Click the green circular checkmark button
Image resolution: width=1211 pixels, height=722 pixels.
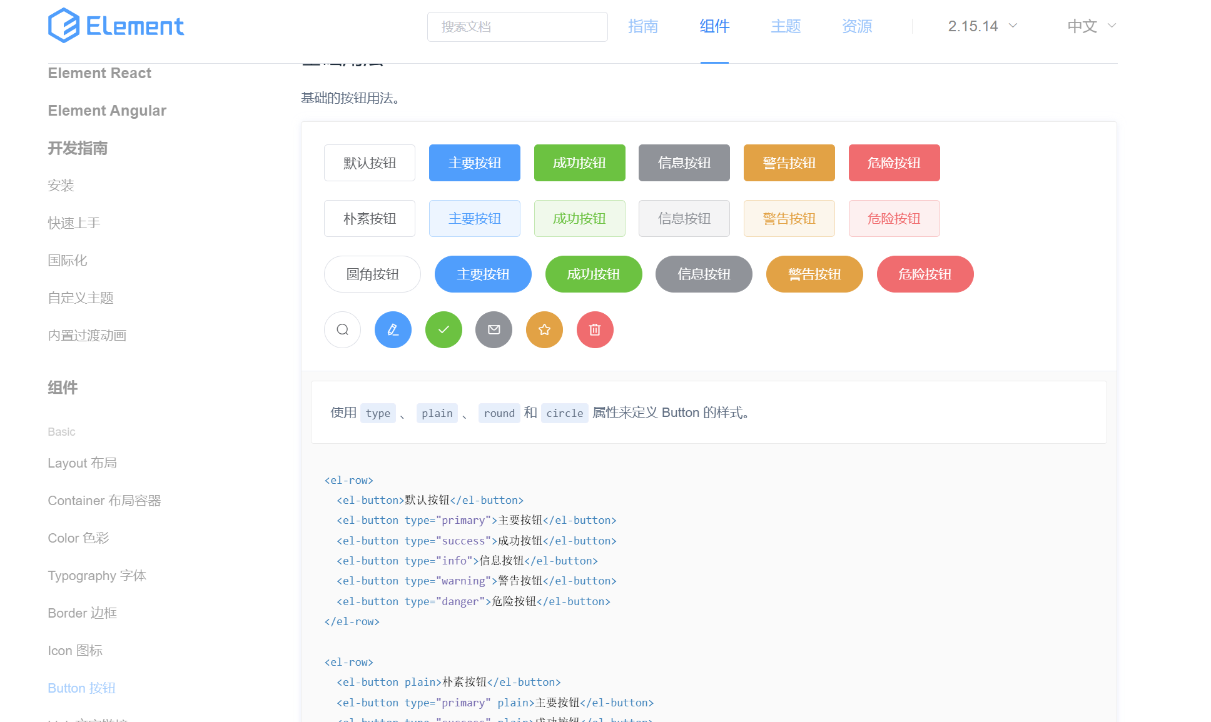pos(443,329)
